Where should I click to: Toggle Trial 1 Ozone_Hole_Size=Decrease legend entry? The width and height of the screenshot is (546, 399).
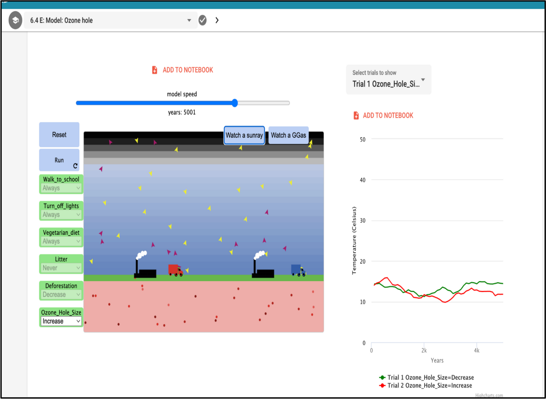[426, 377]
